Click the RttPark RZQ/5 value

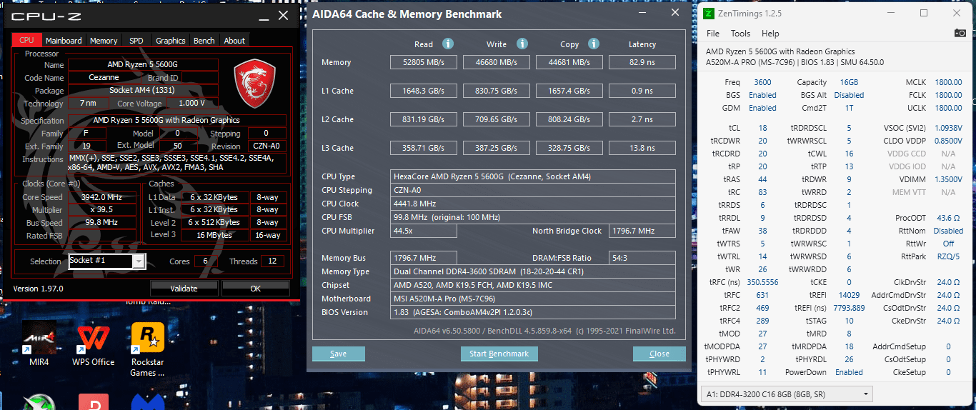[x=948, y=256]
